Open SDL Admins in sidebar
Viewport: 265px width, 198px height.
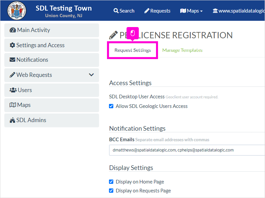coord(52,120)
